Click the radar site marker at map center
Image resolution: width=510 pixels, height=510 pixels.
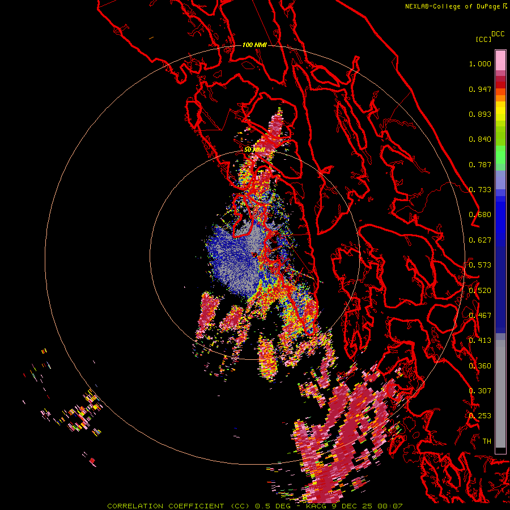click(254, 254)
